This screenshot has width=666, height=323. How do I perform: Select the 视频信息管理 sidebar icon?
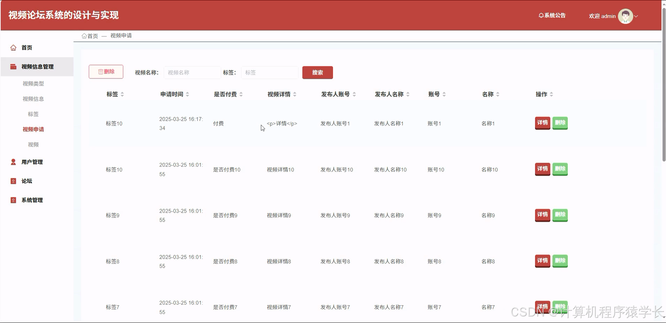point(13,67)
